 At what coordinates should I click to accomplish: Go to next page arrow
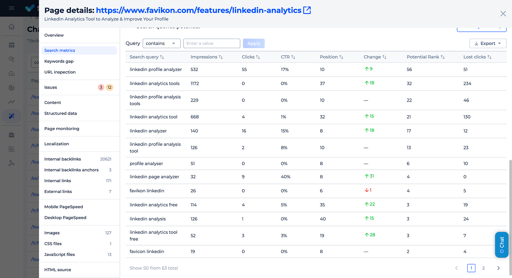pos(498,268)
